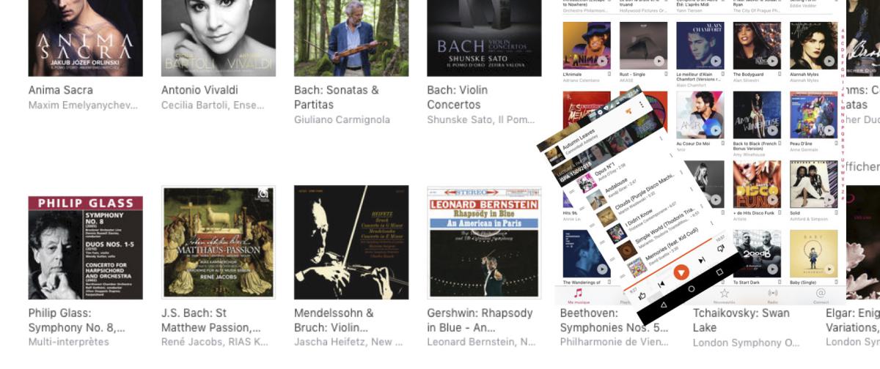Play the Disco Funk album via overlay
Image resolution: width=880 pixels, height=369 pixels.
click(772, 199)
